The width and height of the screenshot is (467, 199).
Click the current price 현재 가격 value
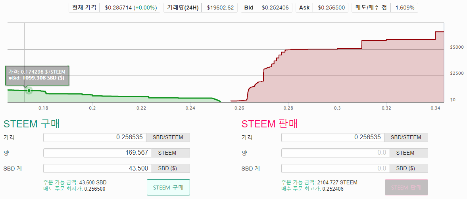[131, 8]
